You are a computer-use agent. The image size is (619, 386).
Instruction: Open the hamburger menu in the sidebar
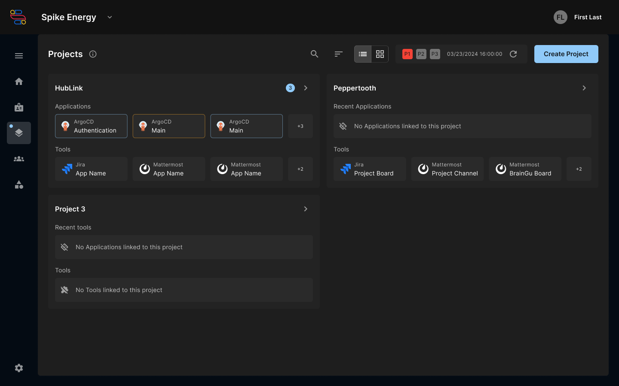click(x=19, y=56)
